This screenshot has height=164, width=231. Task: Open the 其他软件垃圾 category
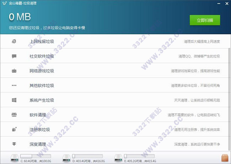[114, 85]
